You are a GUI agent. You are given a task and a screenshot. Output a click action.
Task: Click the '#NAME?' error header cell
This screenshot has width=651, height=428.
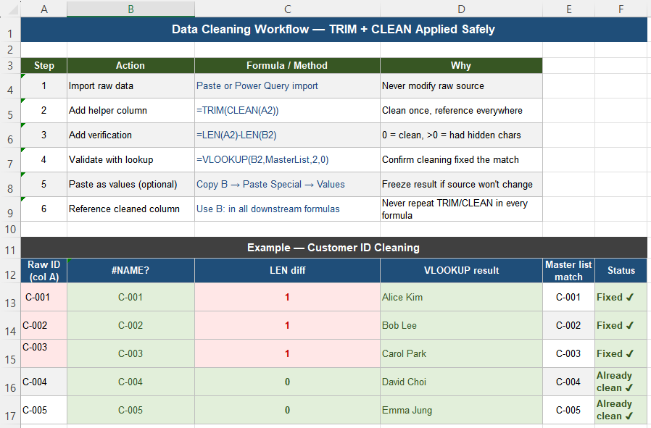click(130, 271)
